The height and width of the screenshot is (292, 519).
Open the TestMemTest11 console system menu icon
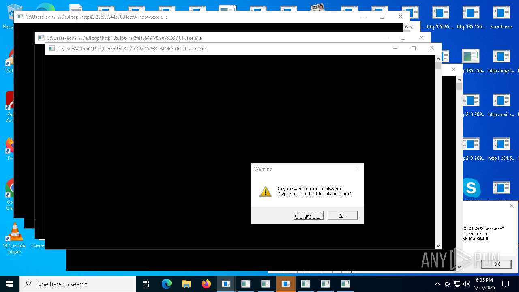[51, 48]
